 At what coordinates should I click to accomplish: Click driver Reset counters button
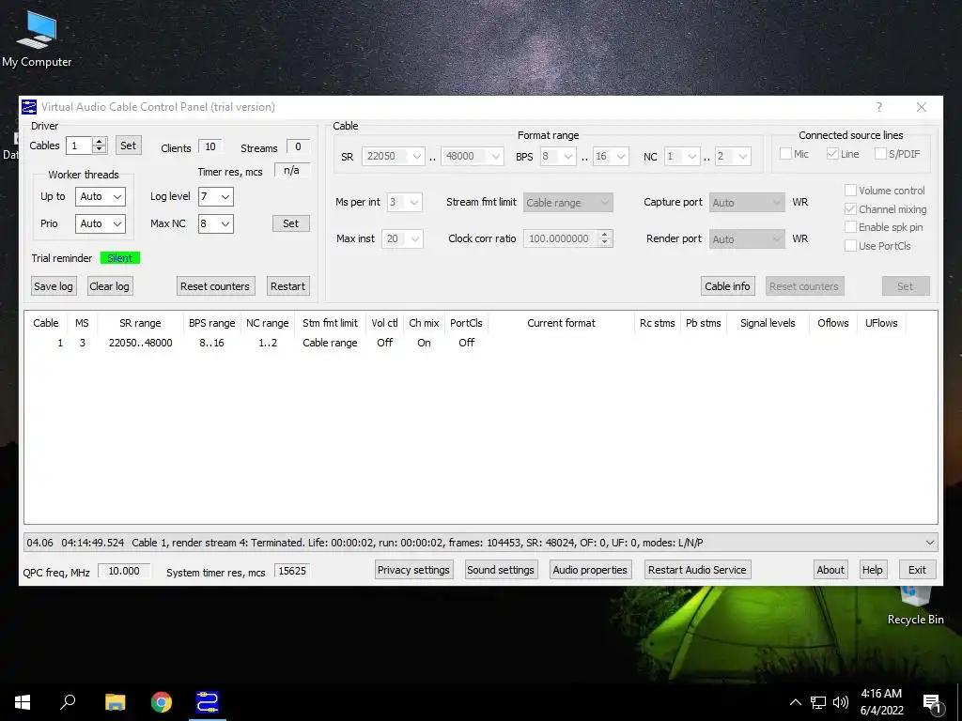point(215,286)
